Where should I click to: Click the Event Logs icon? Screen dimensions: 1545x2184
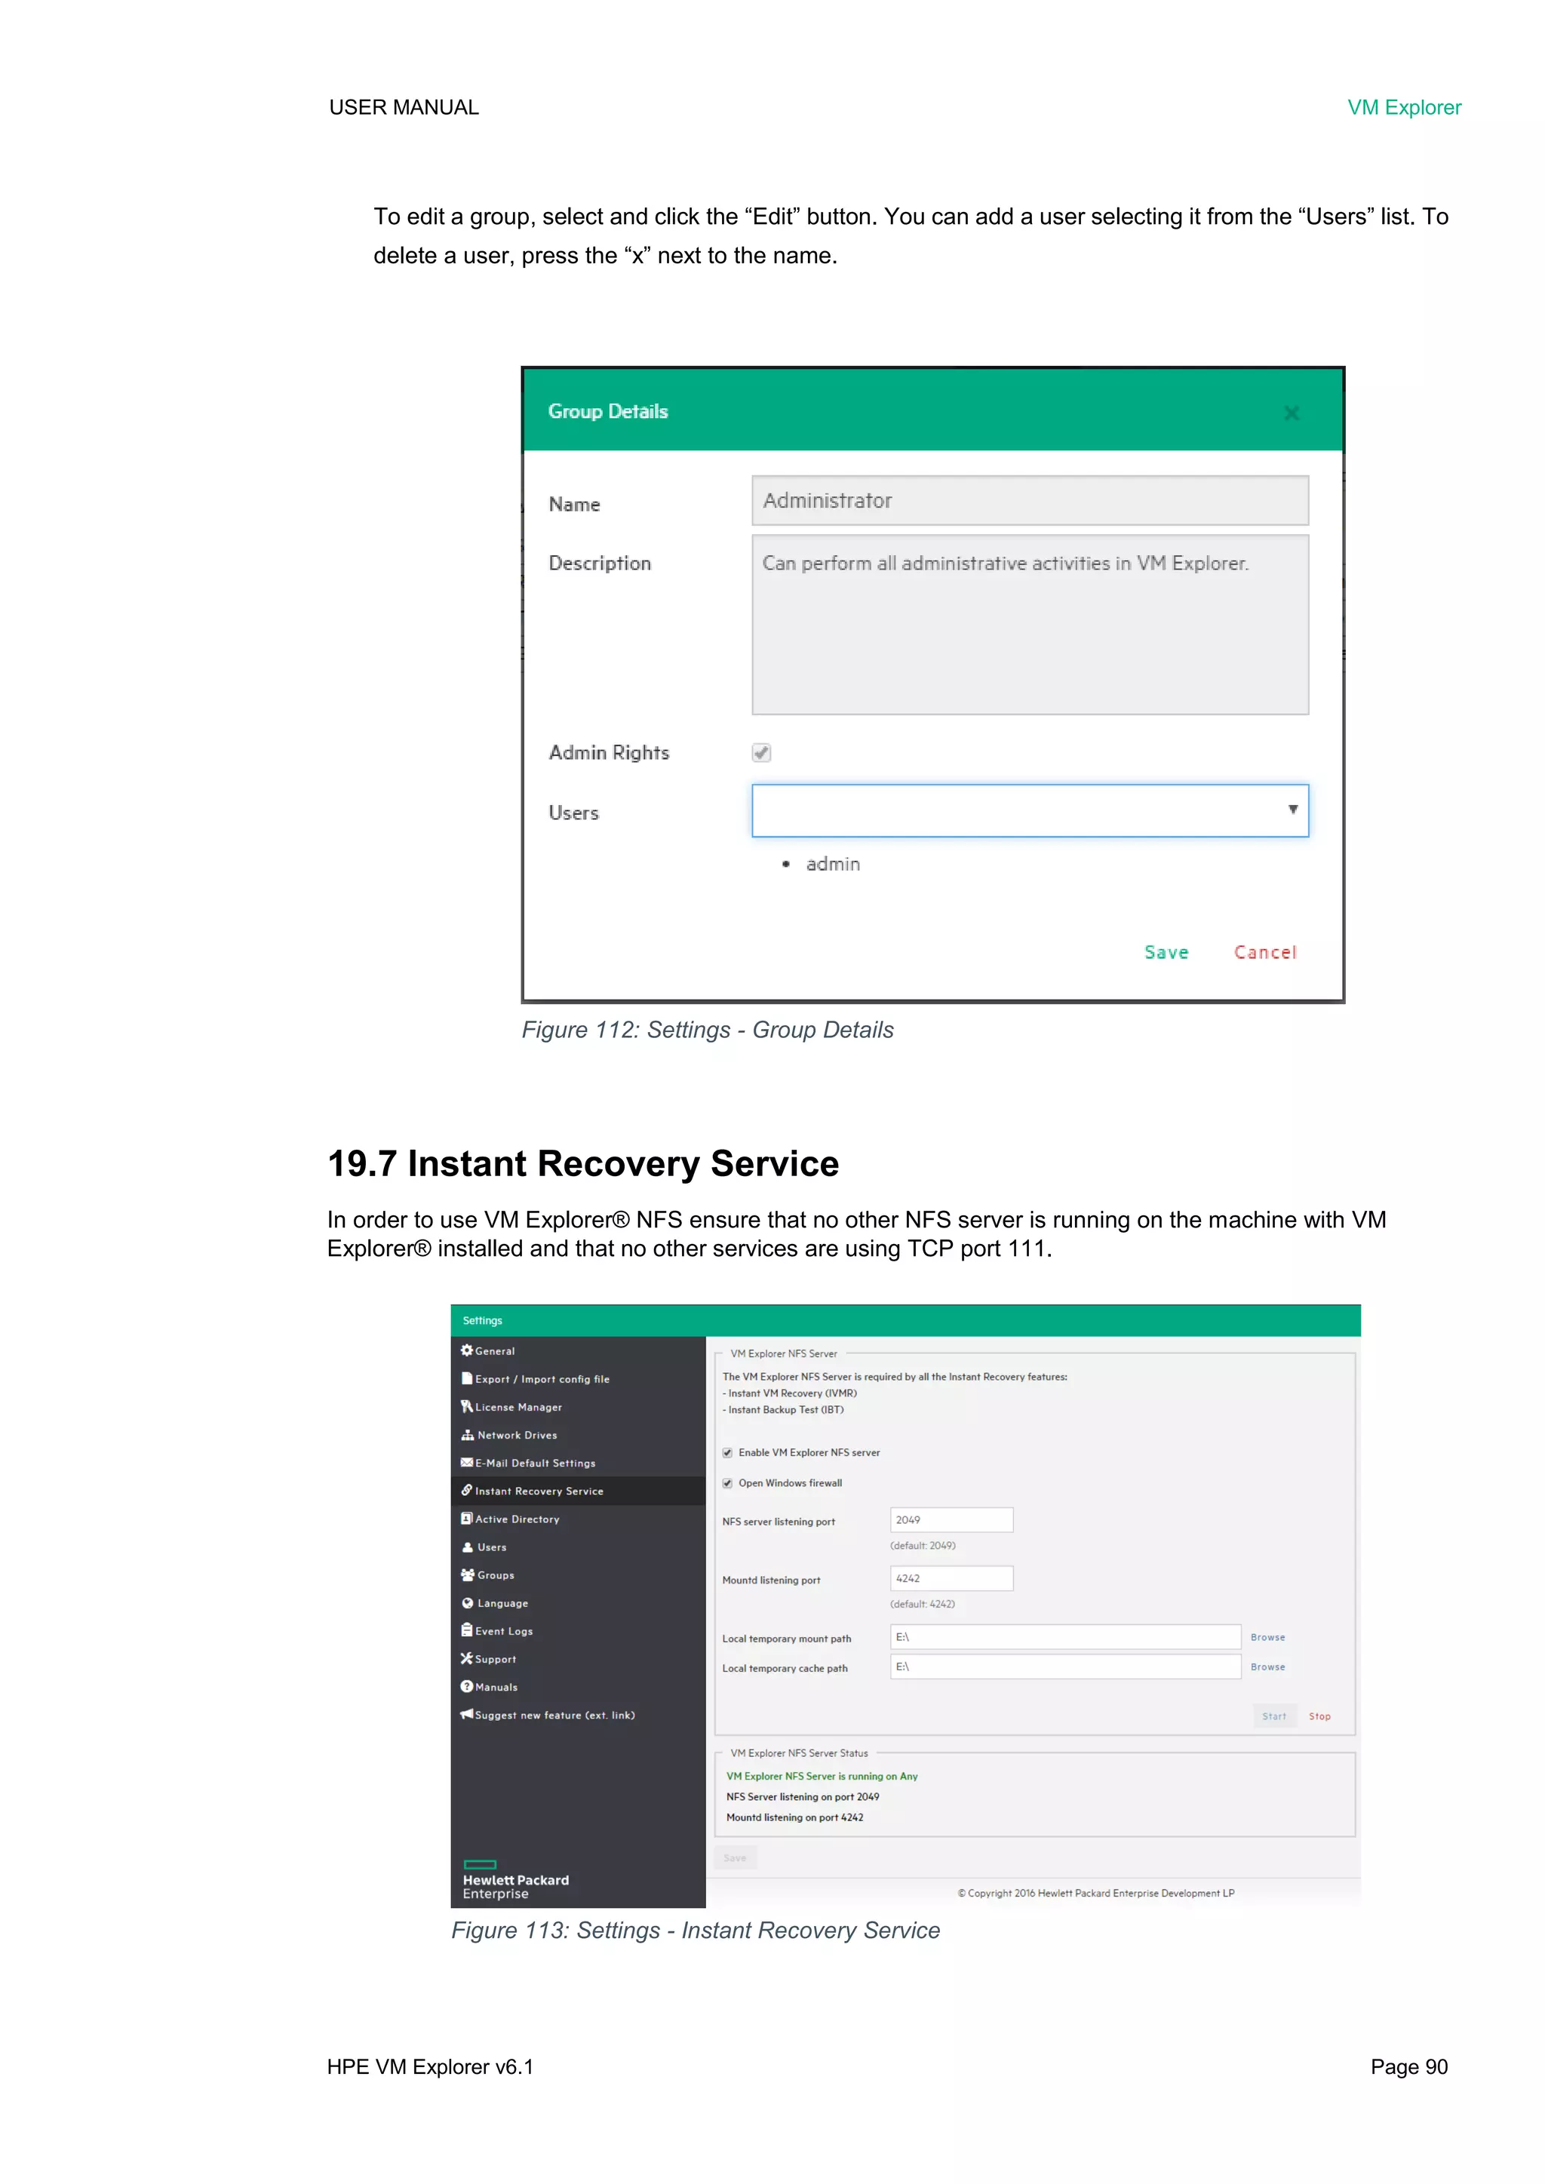(x=466, y=1630)
